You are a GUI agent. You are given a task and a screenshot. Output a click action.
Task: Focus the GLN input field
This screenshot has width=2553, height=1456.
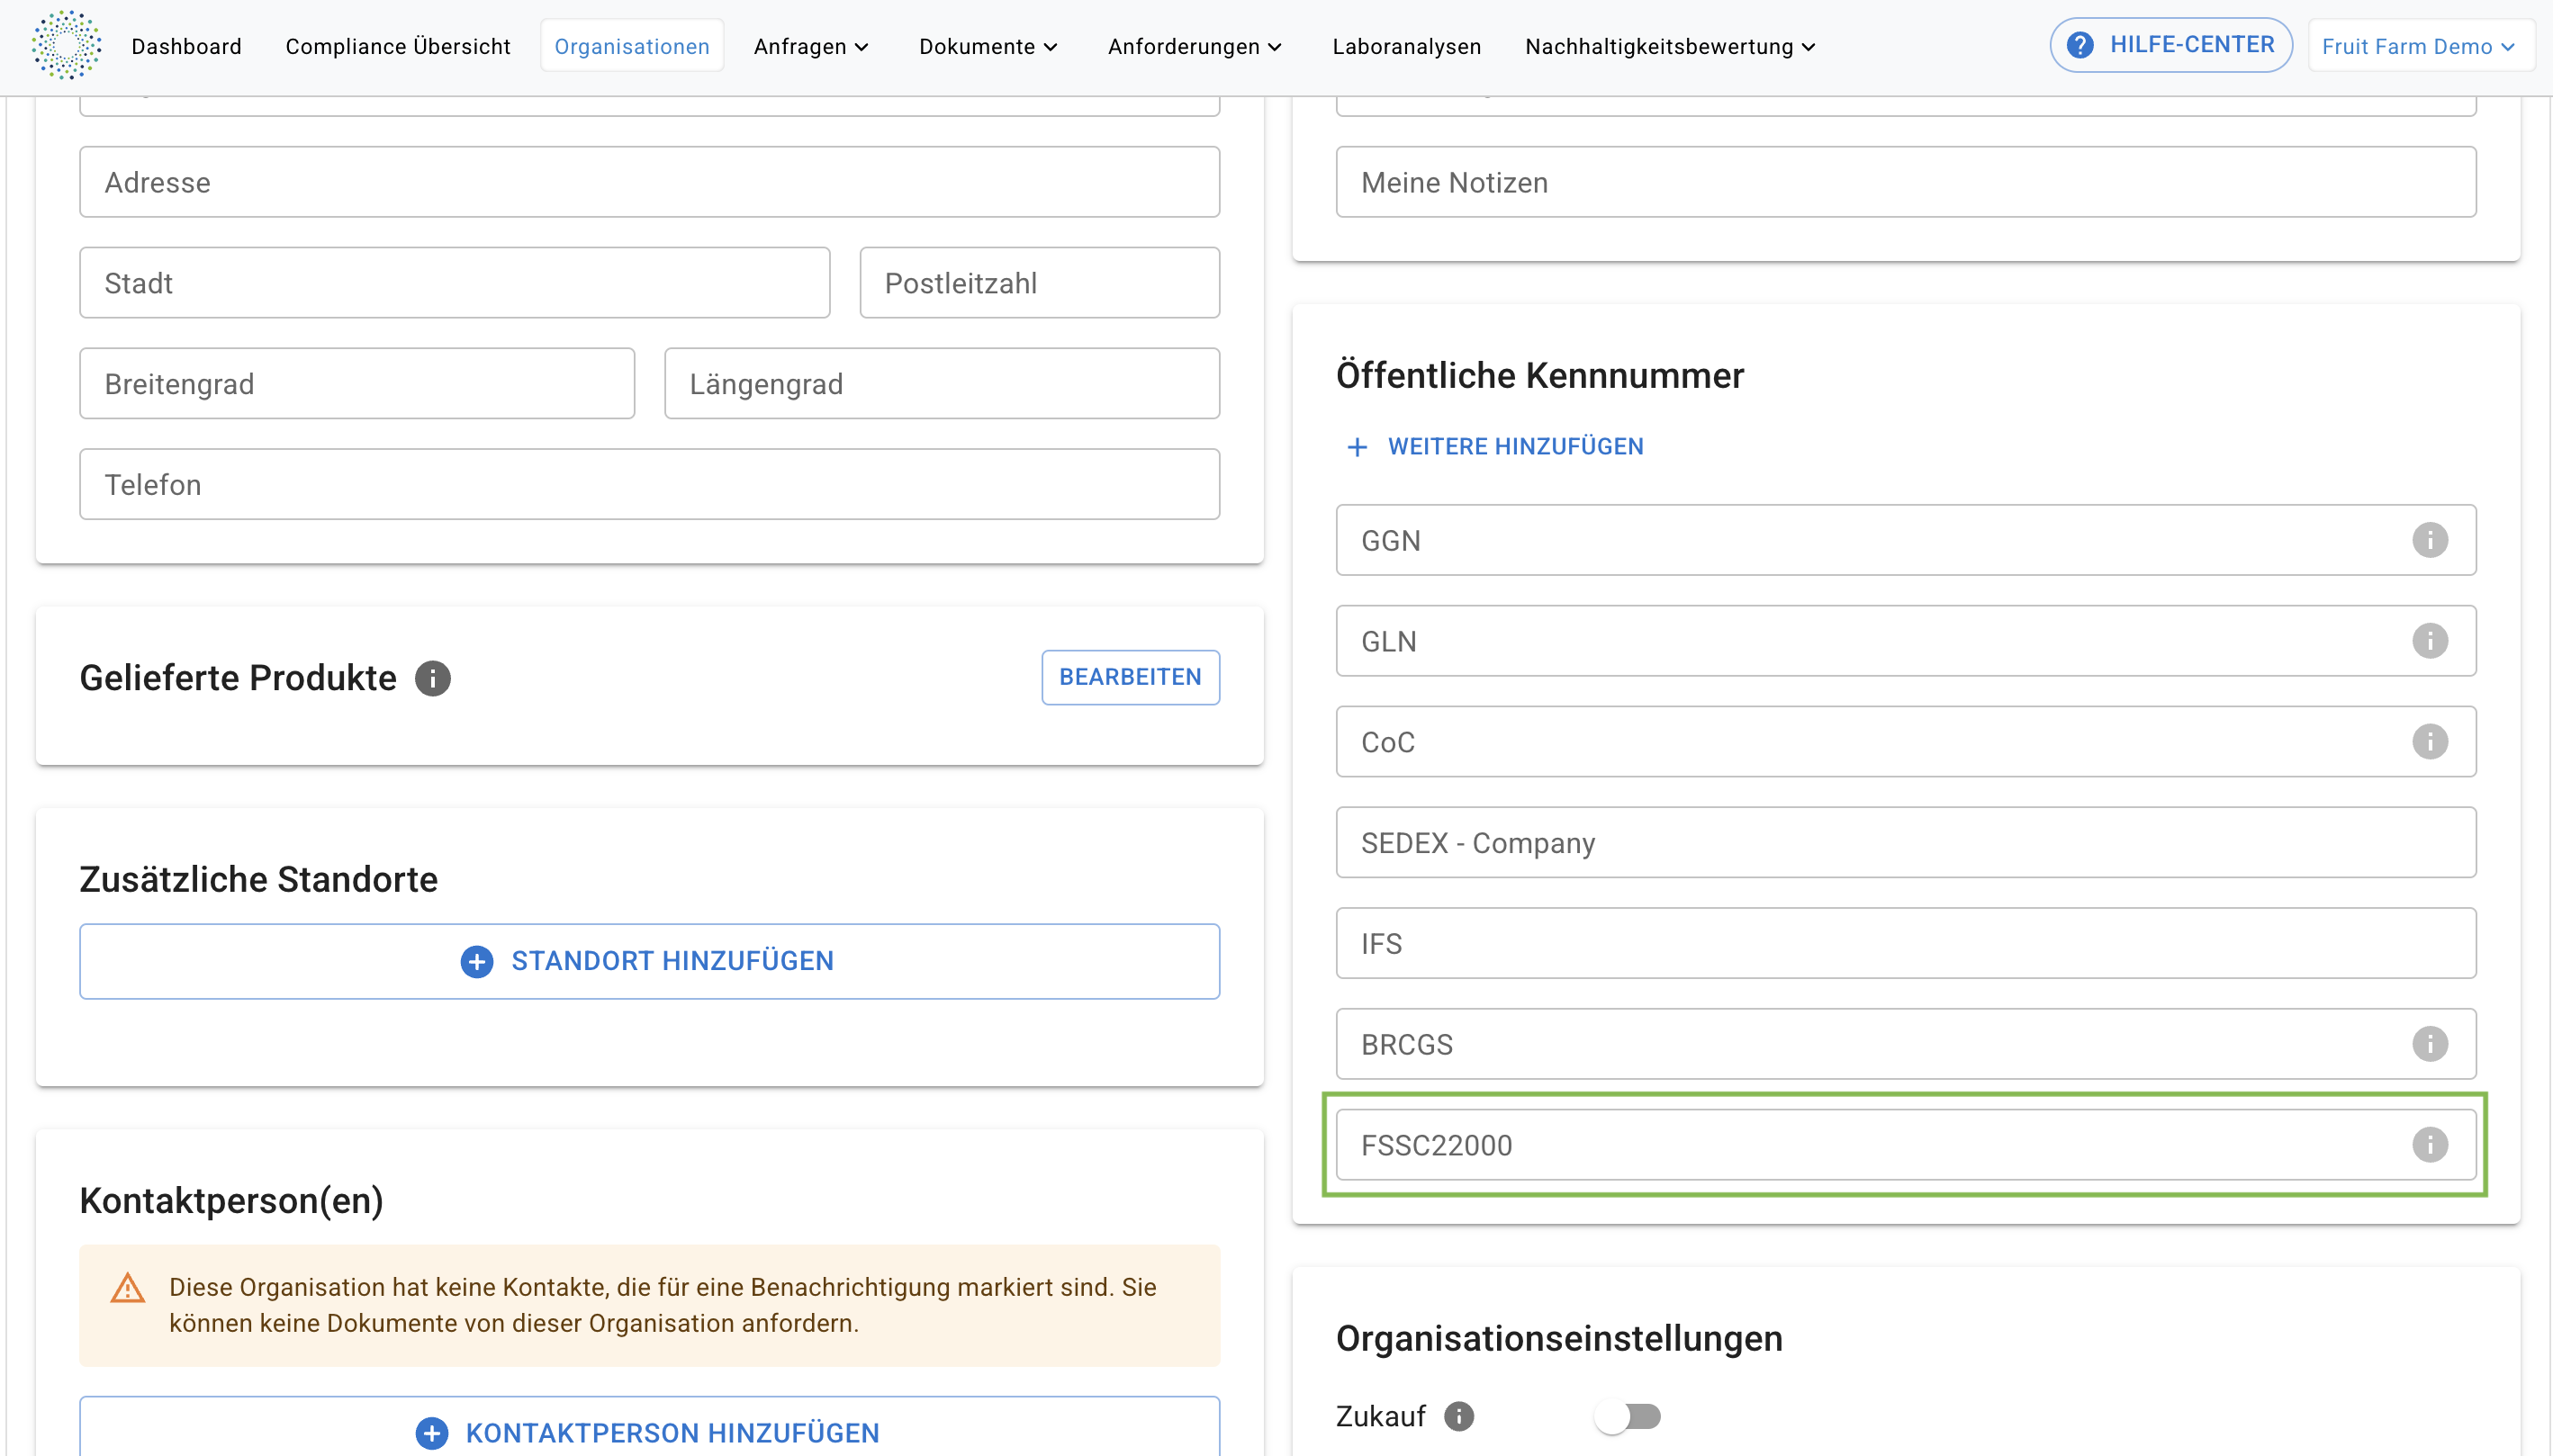point(1906,641)
